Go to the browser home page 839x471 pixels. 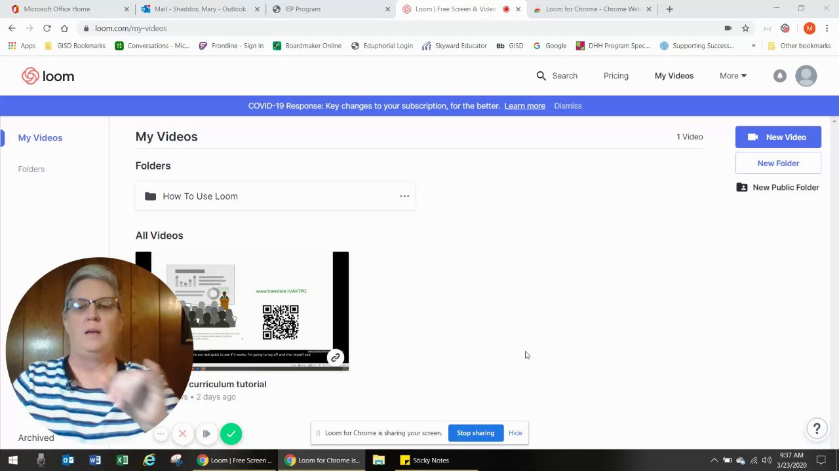pos(64,28)
